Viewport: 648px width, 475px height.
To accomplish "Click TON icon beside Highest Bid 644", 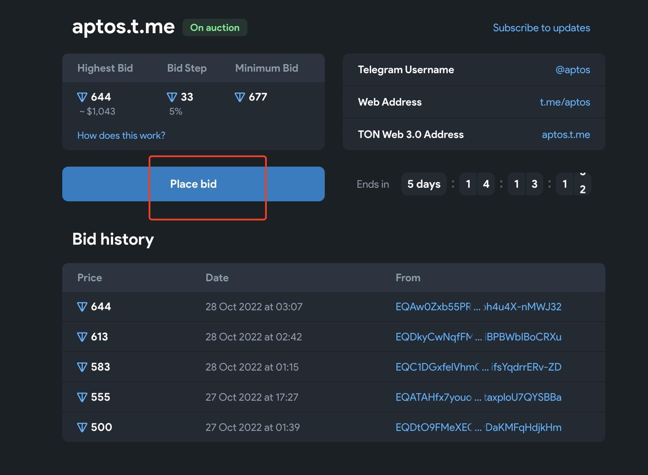I will tap(82, 97).
